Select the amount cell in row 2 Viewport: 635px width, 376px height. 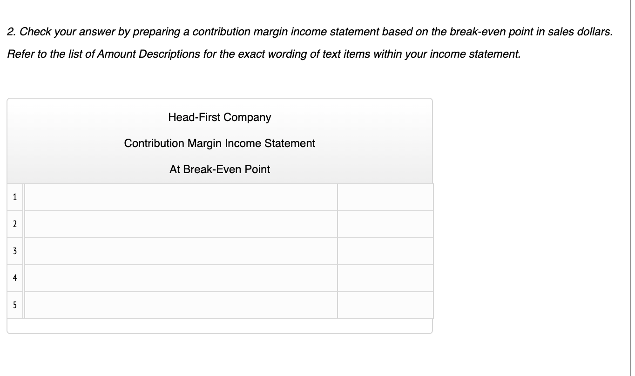click(385, 224)
